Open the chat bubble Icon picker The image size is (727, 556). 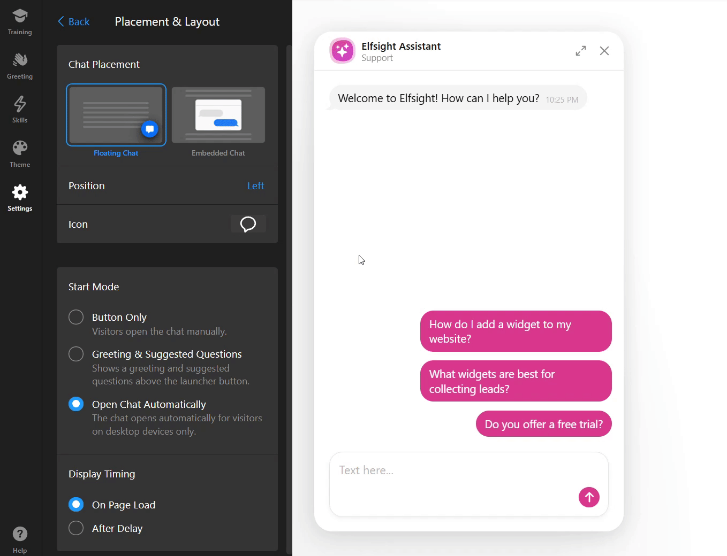(x=248, y=224)
